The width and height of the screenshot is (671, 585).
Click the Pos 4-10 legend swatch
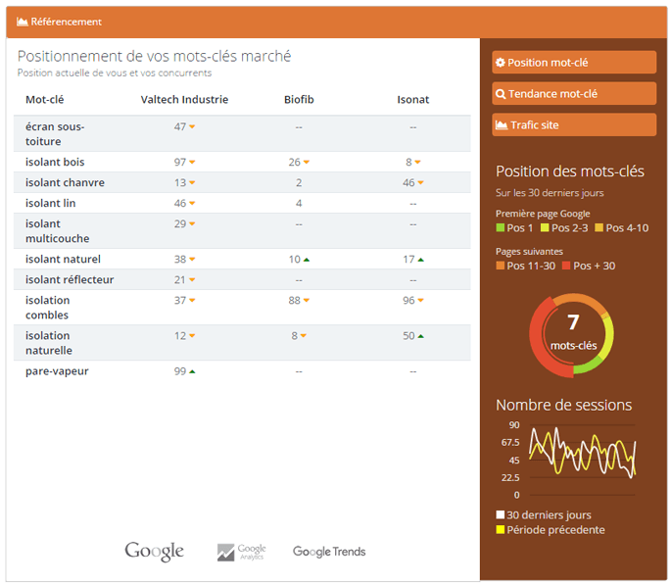tap(599, 227)
